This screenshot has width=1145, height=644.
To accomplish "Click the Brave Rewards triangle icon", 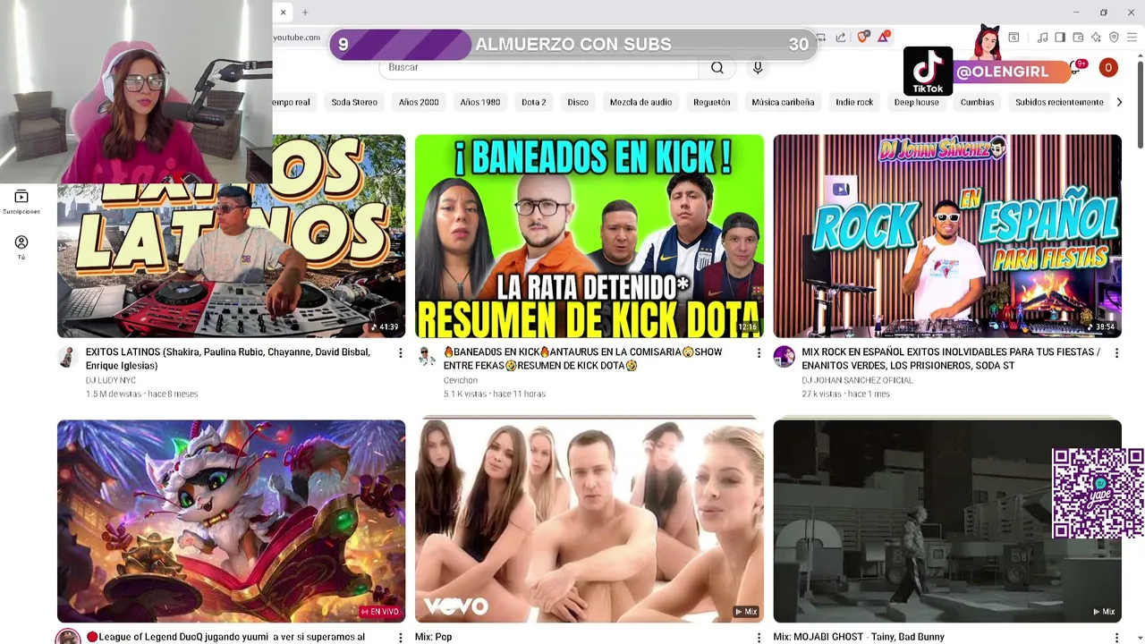I will 884,37.
